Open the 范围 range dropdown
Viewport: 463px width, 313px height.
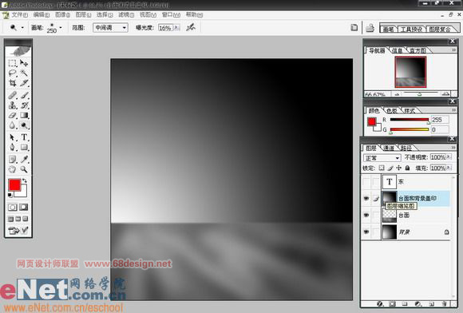click(110, 28)
